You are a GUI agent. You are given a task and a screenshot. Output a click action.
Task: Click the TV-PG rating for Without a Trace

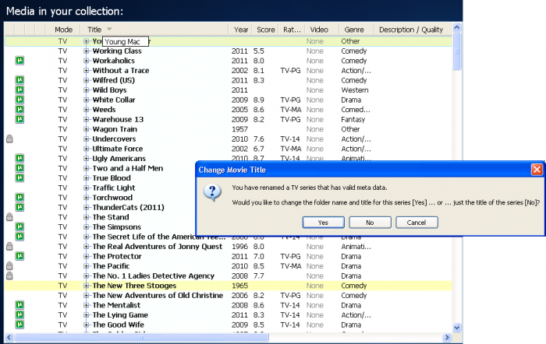coord(290,71)
